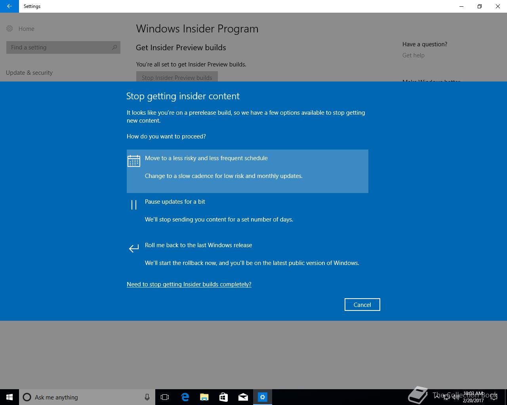507x405 pixels.
Task: Click the magnifier icon in the search box
Action: point(114,47)
